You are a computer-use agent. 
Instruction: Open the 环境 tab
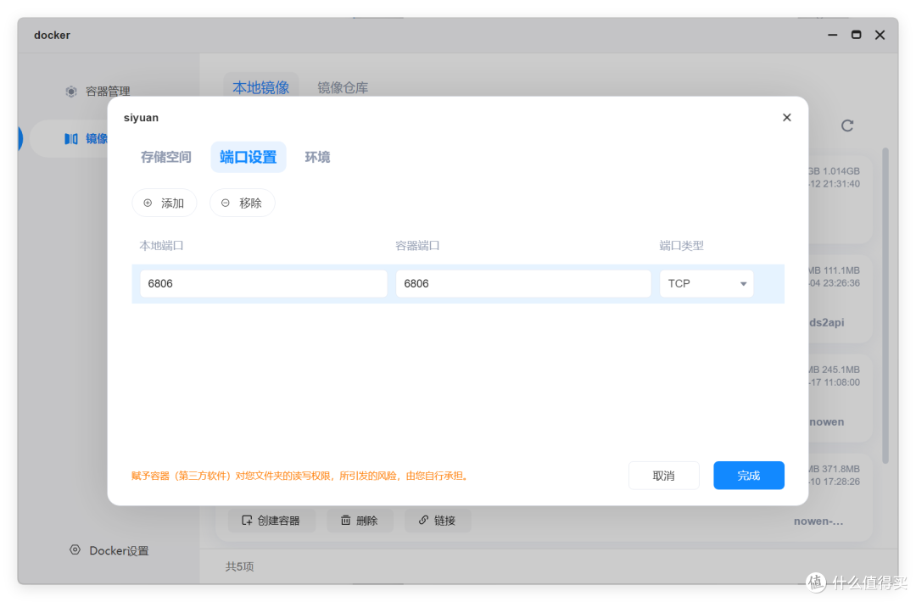pyautogui.click(x=317, y=157)
